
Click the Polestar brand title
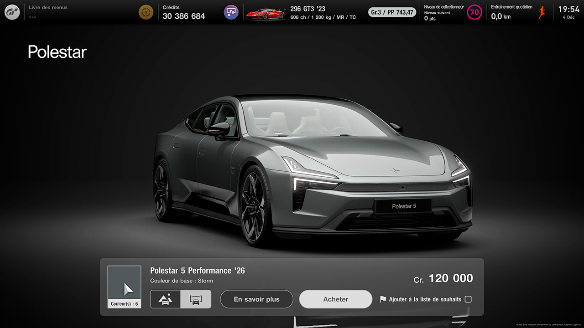click(x=57, y=52)
